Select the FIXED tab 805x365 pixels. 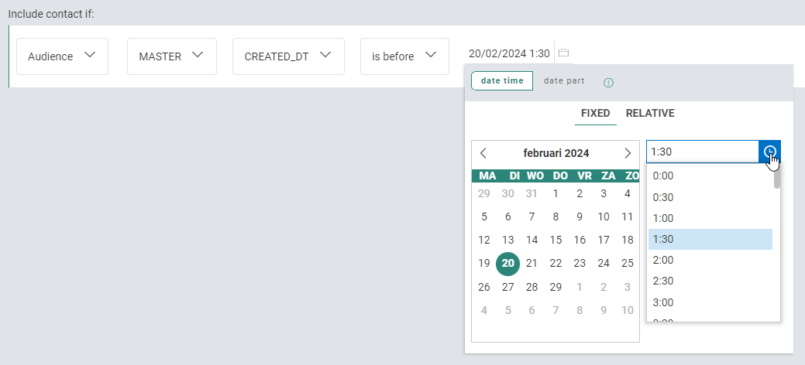[x=596, y=114]
